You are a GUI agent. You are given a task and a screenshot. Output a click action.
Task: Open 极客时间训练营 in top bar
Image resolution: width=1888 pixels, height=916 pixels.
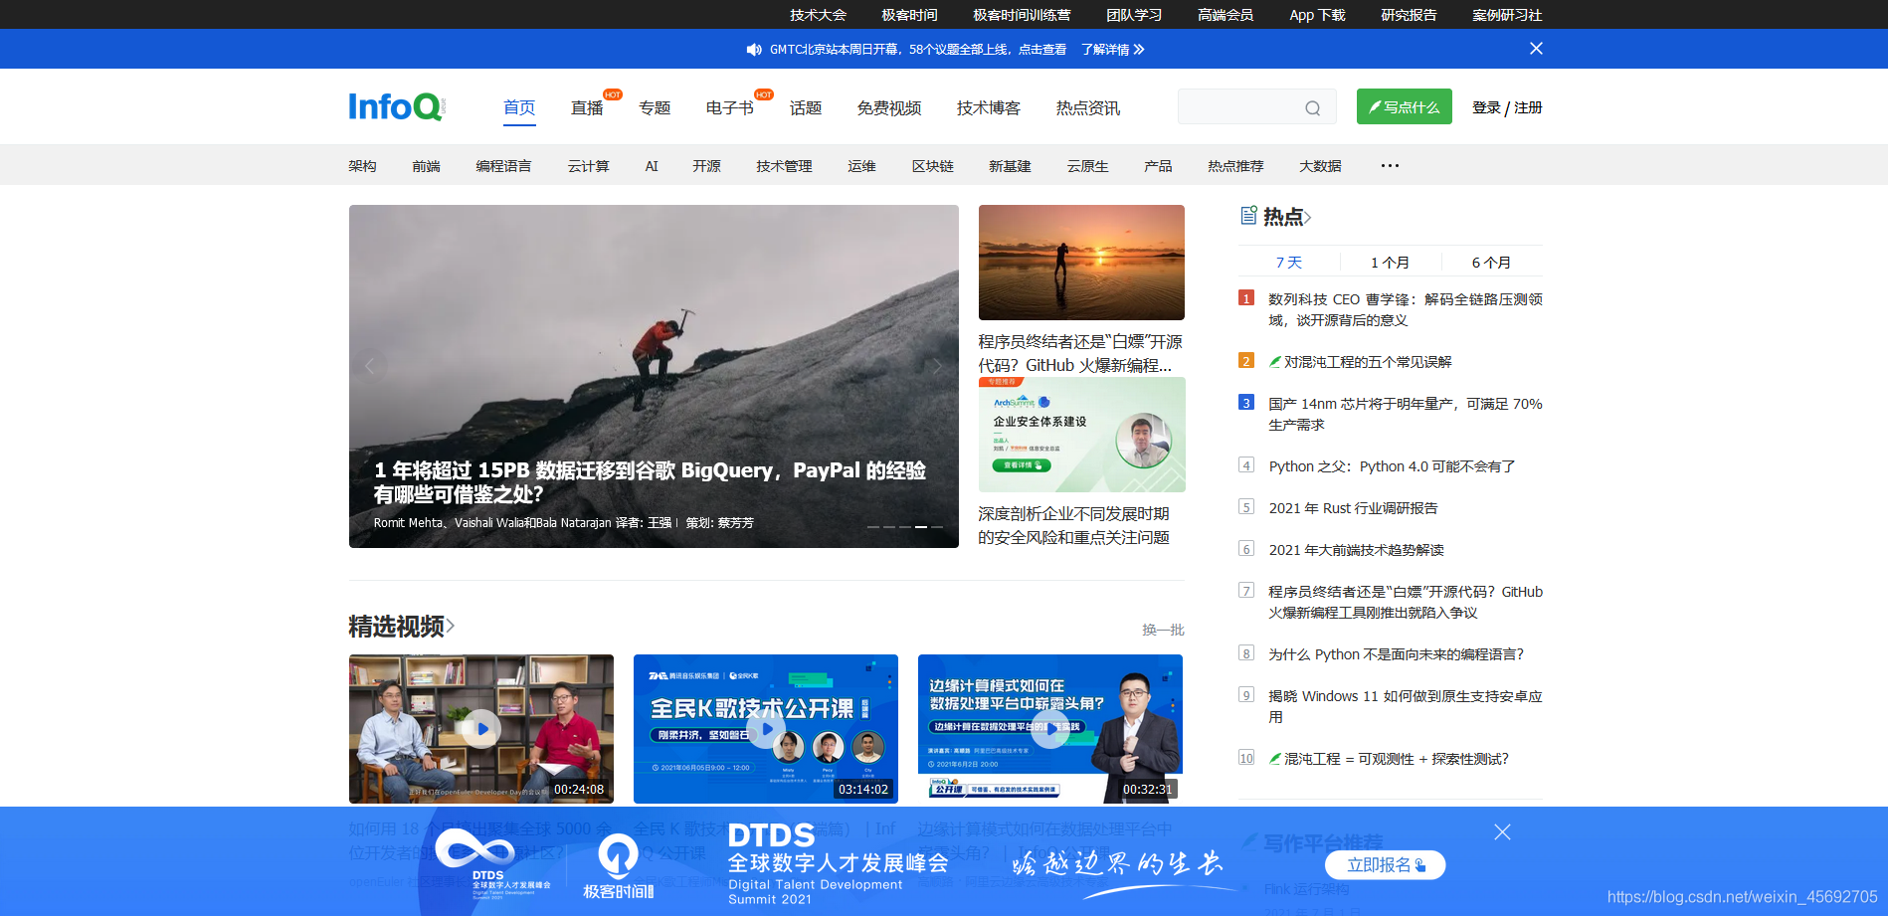(x=1022, y=15)
